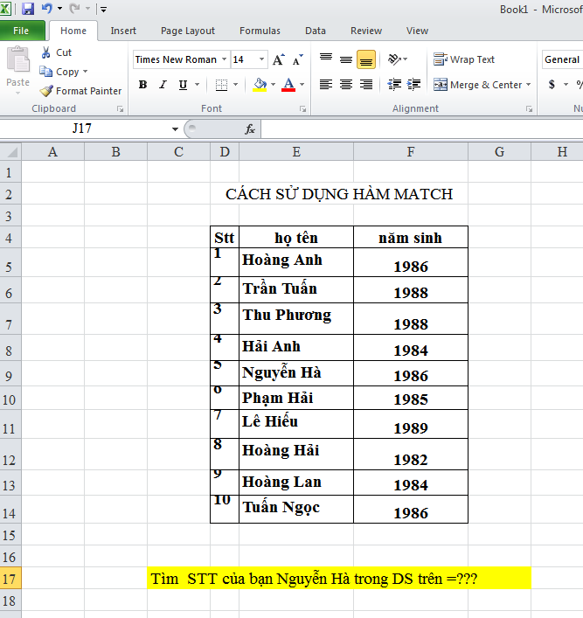Click the Decrease Indent icon
Image resolution: width=583 pixels, height=618 pixels.
394,85
